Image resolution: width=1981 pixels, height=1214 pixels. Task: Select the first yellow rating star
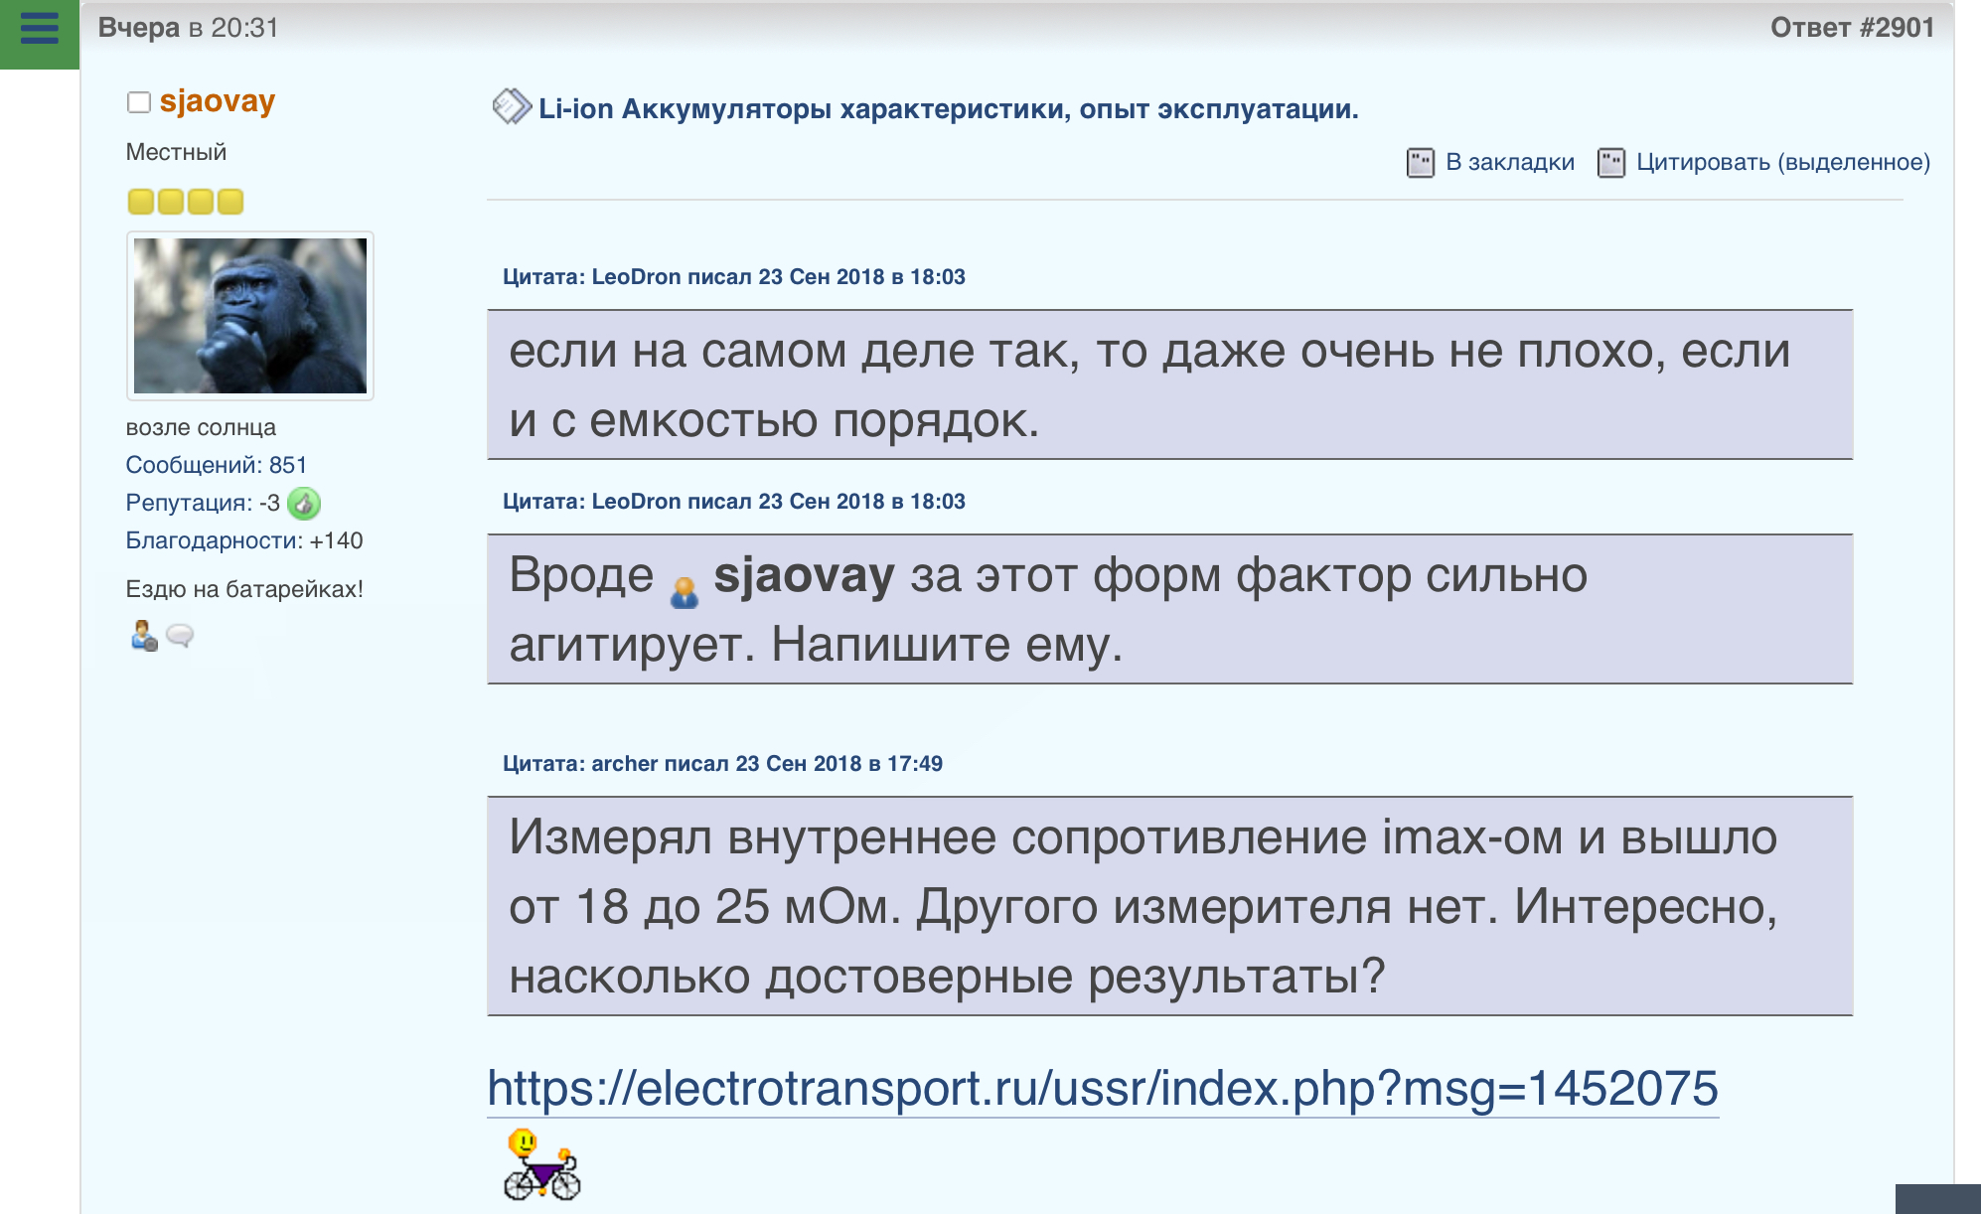point(138,201)
